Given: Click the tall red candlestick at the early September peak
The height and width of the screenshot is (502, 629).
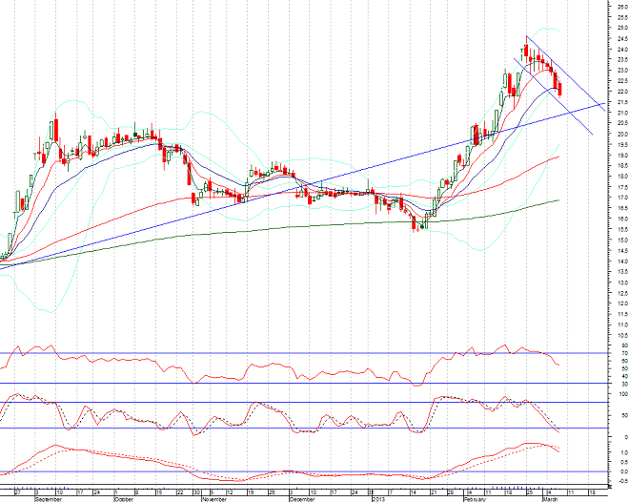Looking at the screenshot, I should click(56, 130).
